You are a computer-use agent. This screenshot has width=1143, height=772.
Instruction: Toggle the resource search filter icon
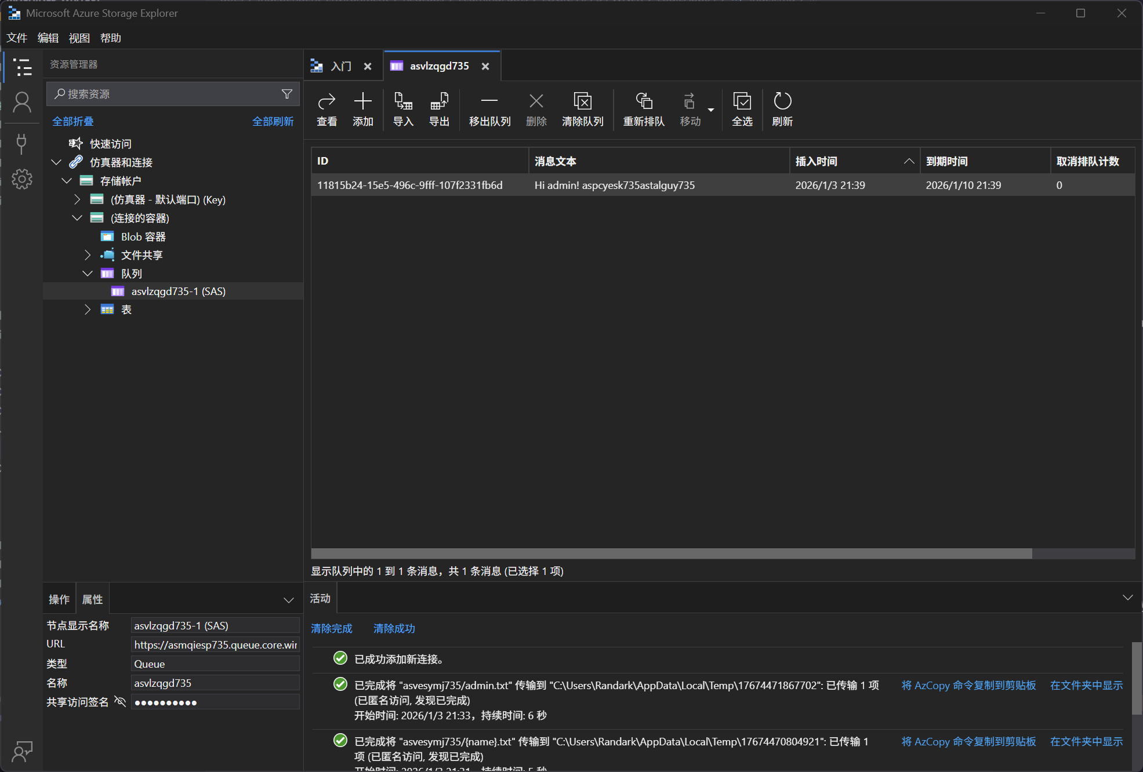click(287, 94)
